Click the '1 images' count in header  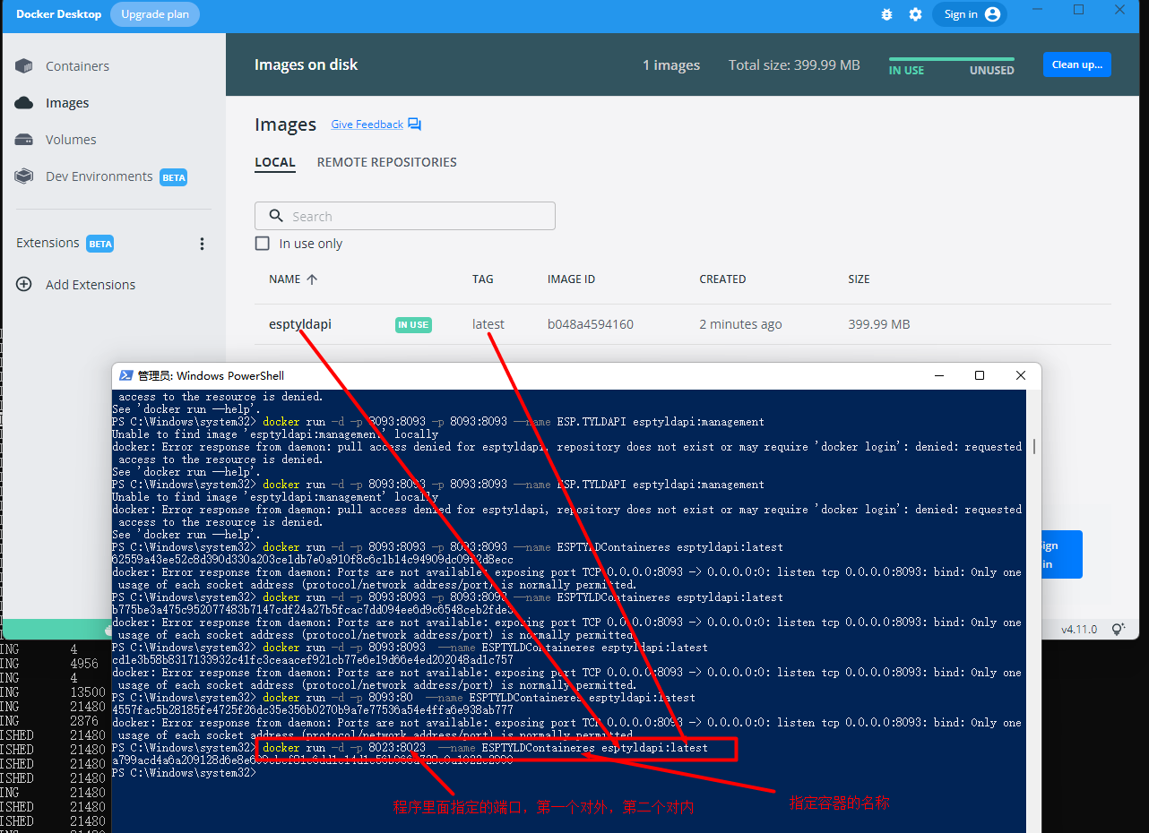671,64
